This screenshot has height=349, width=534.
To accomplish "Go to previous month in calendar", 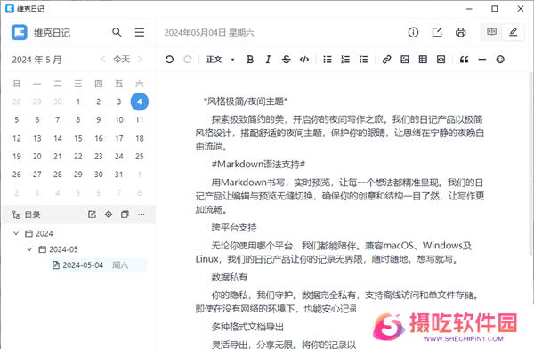I will (x=103, y=60).
